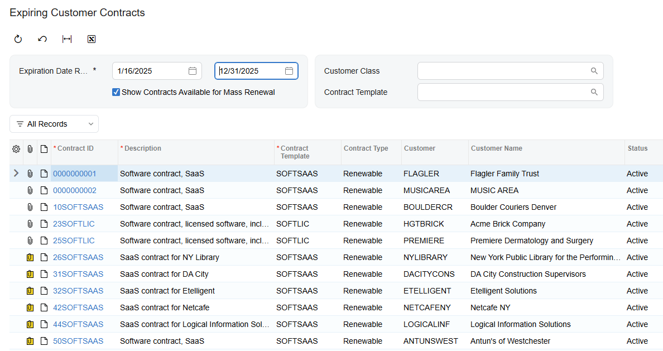Open the note icon for contract 10SOFTSAAS
This screenshot has width=663, height=351.
(x=44, y=207)
